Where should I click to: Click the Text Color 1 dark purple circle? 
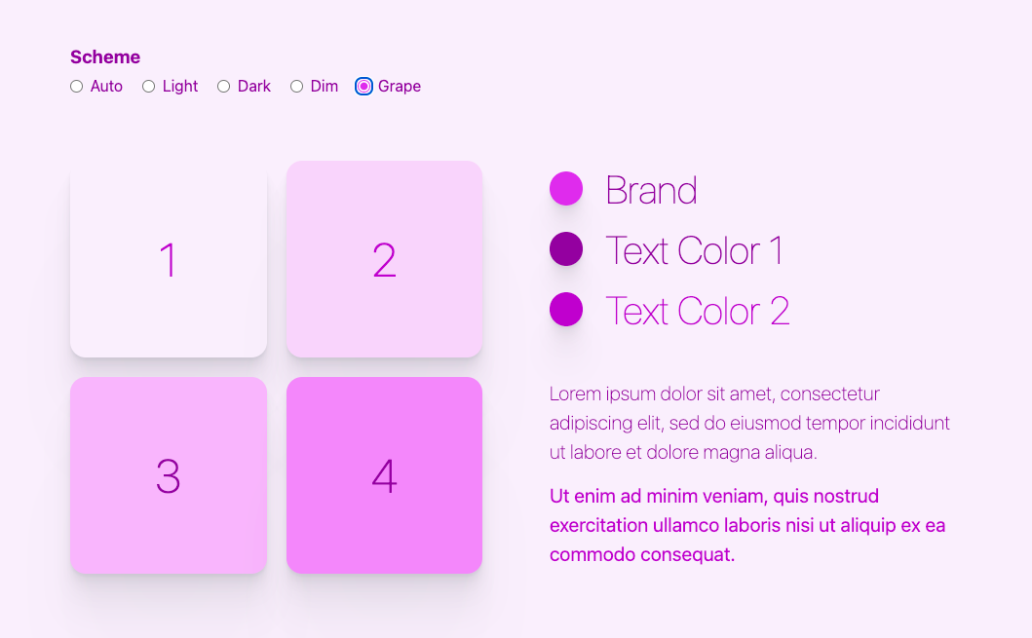[566, 249]
